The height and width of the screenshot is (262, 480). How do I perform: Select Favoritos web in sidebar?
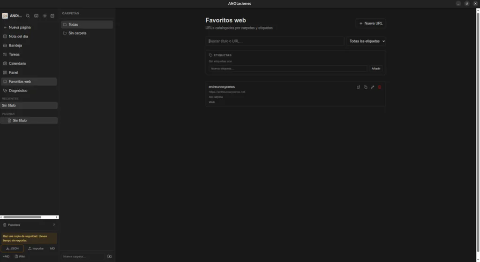[29, 82]
